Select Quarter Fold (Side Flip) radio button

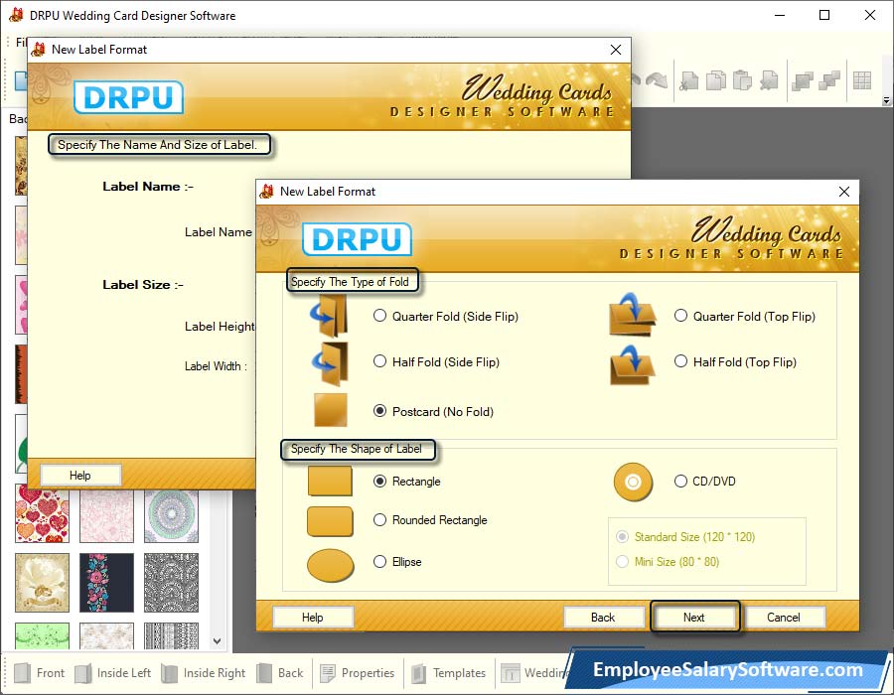379,316
